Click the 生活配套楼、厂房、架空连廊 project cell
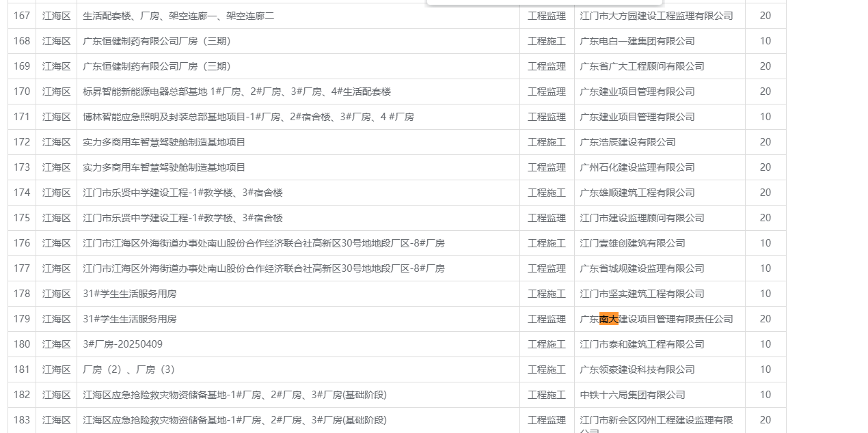 click(178, 16)
